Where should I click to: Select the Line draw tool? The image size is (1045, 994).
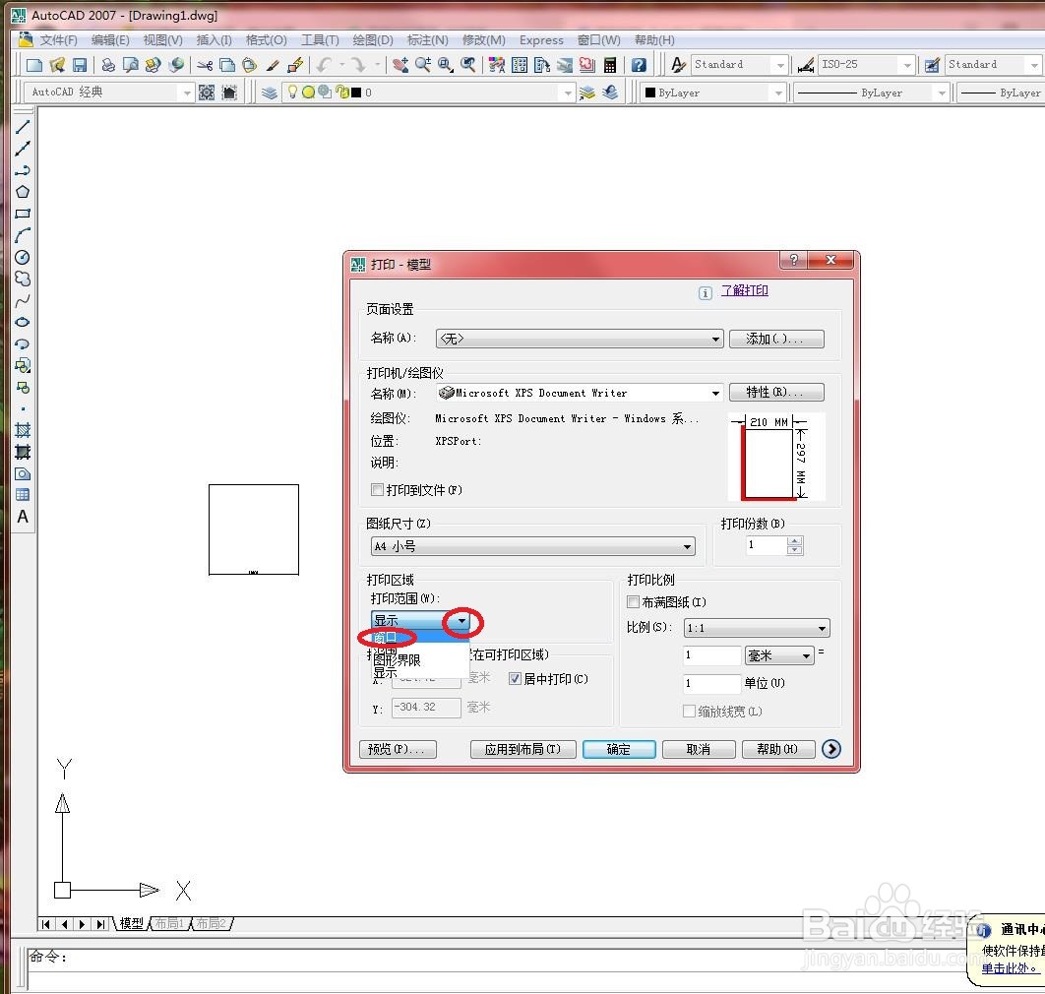pyautogui.click(x=22, y=127)
